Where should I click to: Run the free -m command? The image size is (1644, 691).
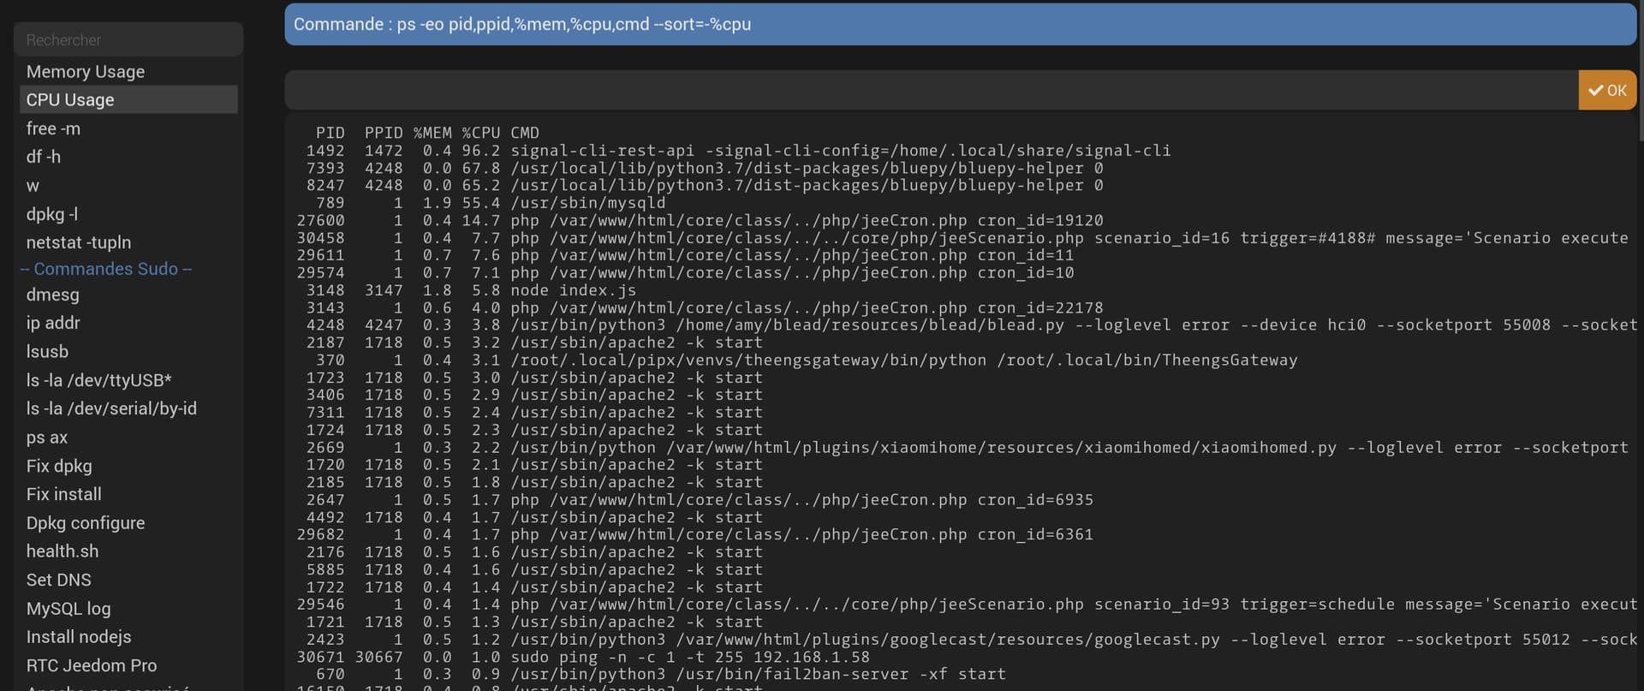click(53, 128)
